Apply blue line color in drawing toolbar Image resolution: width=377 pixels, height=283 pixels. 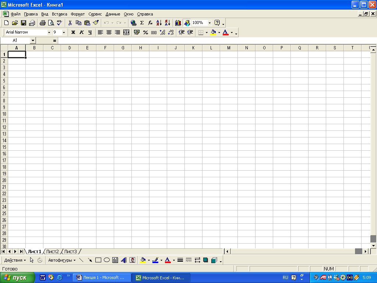pos(155,260)
